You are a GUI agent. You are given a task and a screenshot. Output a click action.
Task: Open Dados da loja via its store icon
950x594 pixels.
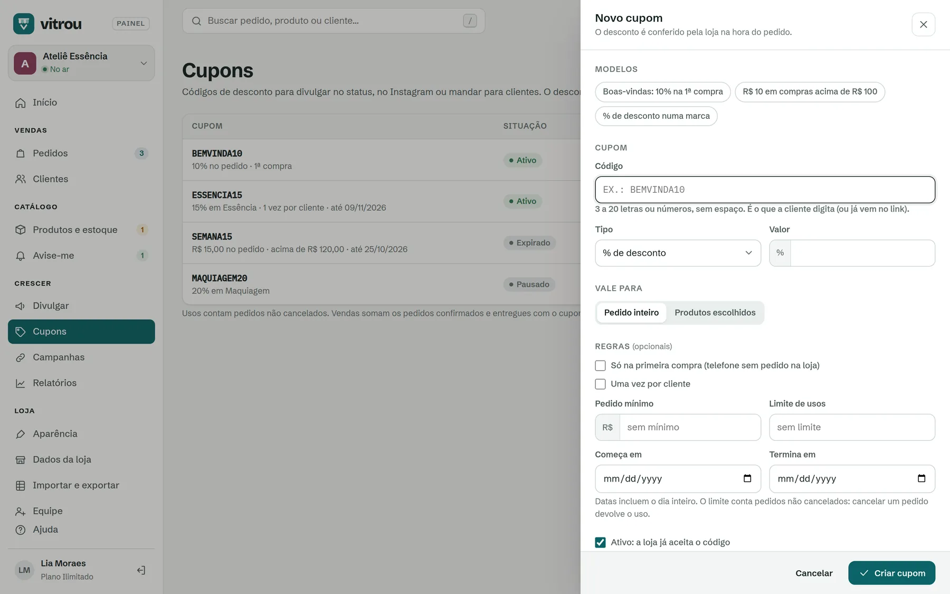[21, 460]
